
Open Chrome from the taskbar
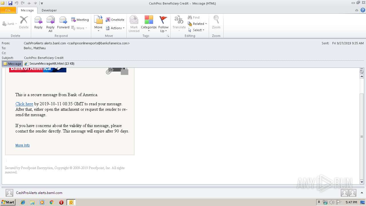pyautogui.click(x=52, y=202)
